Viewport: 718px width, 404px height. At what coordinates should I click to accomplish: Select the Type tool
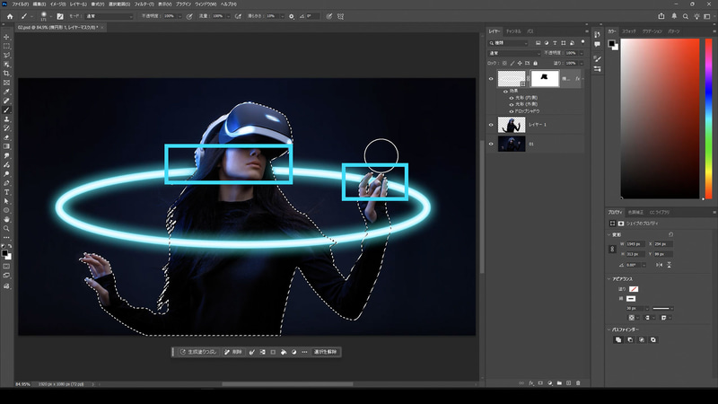pos(6,191)
